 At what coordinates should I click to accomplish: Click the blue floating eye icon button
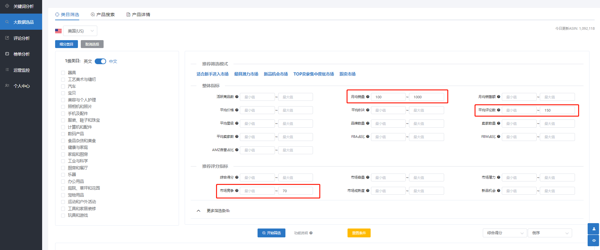[x=593, y=241]
